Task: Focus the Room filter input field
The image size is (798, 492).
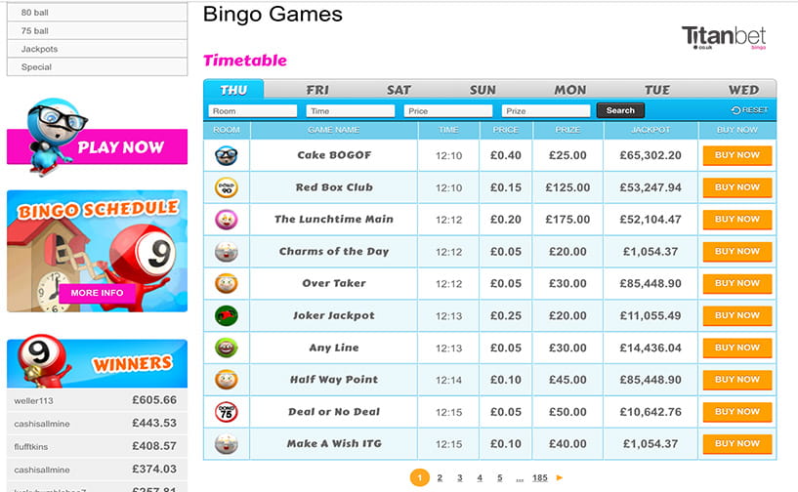Action: [x=252, y=111]
